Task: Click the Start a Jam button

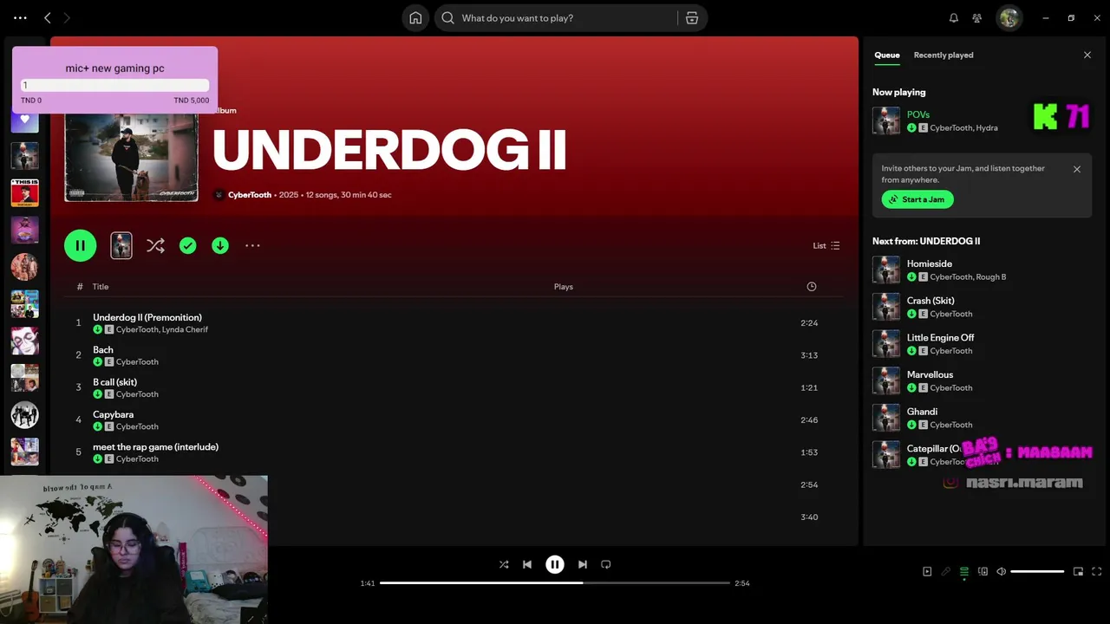Action: 917,199
